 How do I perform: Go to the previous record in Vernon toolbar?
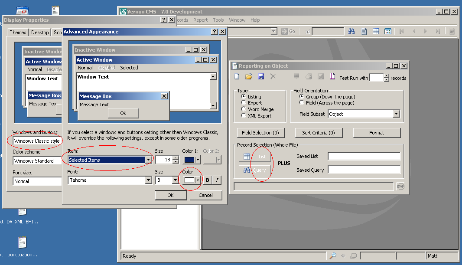tap(414, 31)
